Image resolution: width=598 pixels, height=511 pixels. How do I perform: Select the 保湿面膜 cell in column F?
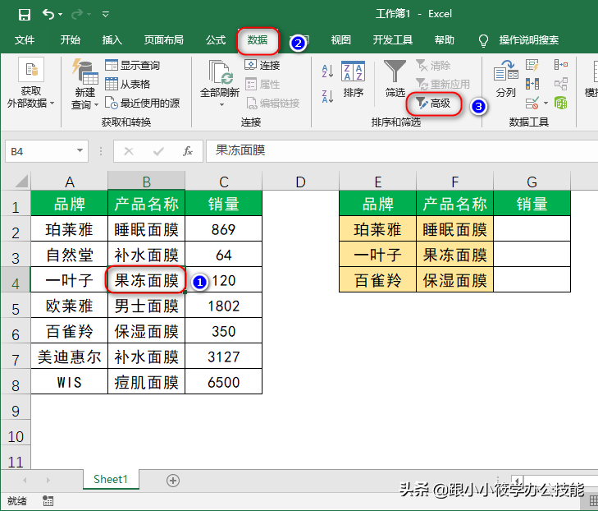coord(454,280)
